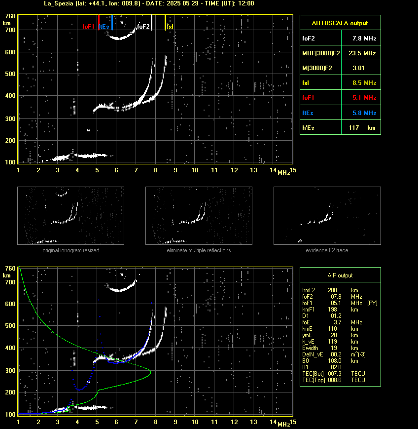
Task: Click the TEC[Bot] 007.3 TECU row
Action: pos(334,373)
